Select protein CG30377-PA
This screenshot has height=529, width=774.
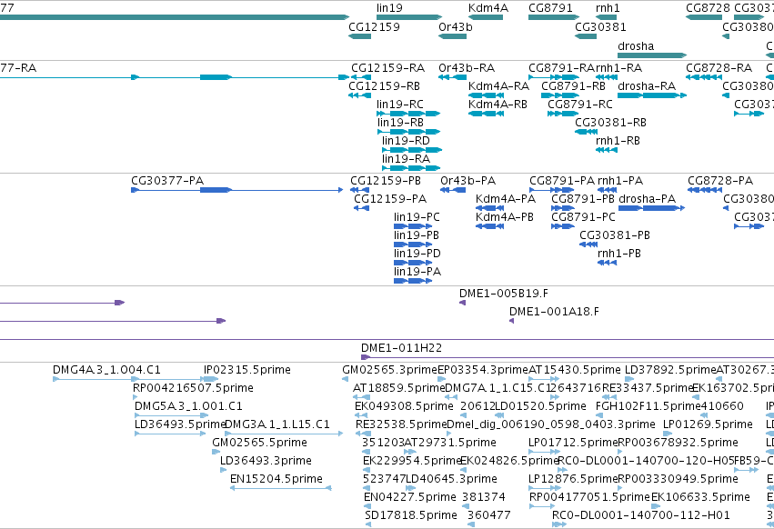(x=237, y=190)
